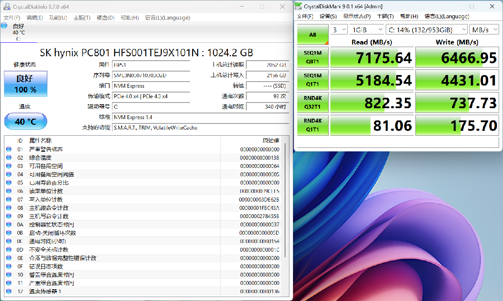Click the 340 小时 power-on time value

268,106
